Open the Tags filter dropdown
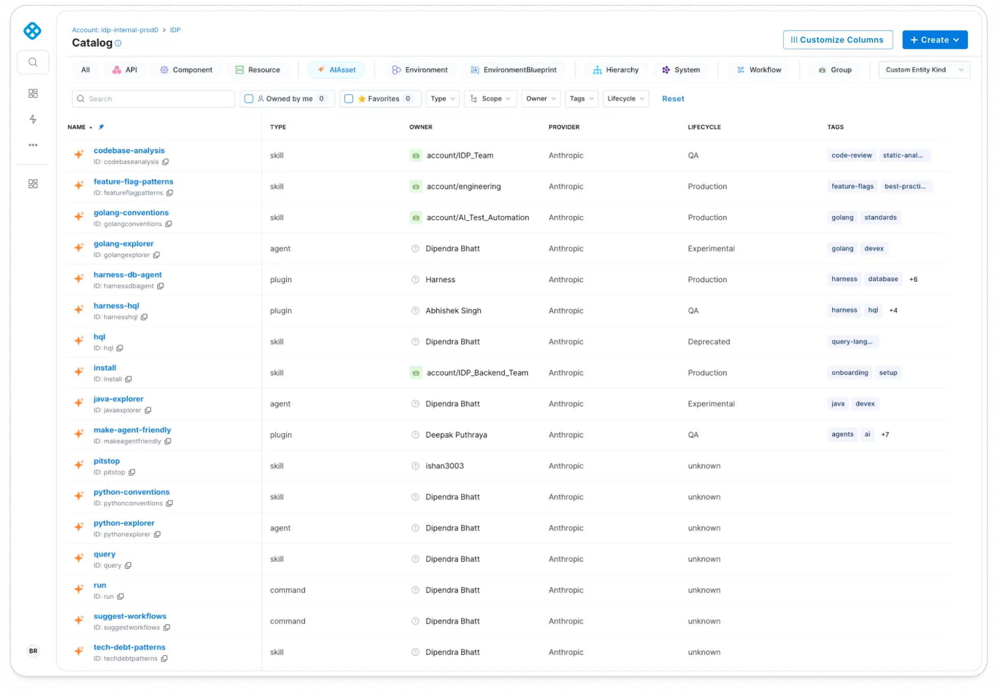Screen dimensions: 998x692 pos(581,99)
